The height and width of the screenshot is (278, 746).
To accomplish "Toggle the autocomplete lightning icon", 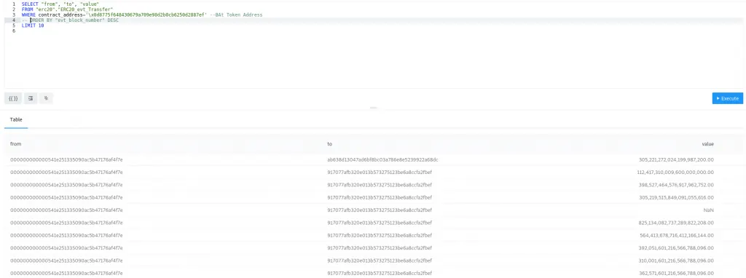I will coord(46,98).
